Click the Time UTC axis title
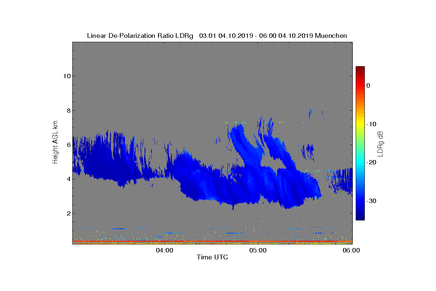Viewport: 436px width, 291px height. 212,257
